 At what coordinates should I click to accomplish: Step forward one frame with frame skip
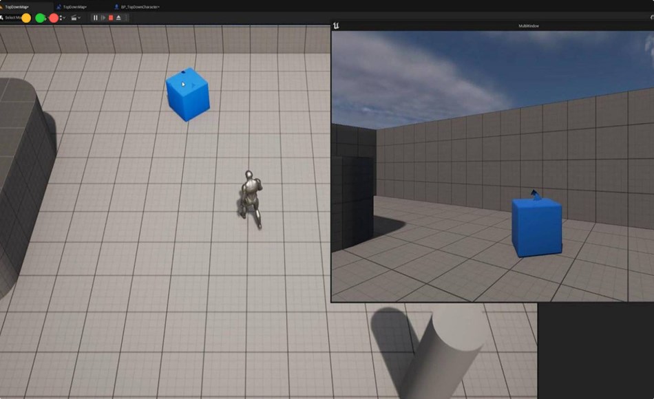pos(103,18)
